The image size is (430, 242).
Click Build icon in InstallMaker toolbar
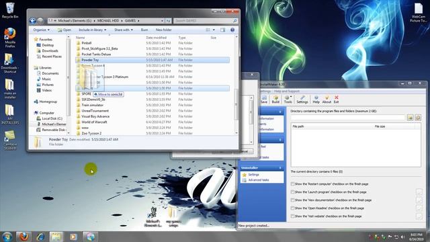pyautogui.click(x=275, y=99)
